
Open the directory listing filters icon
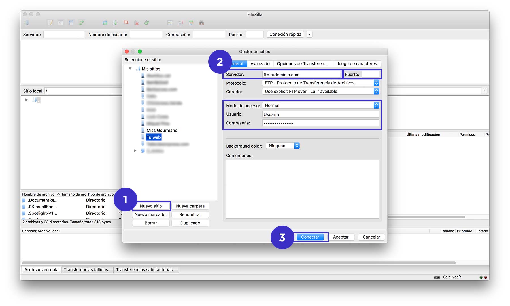pos(170,23)
